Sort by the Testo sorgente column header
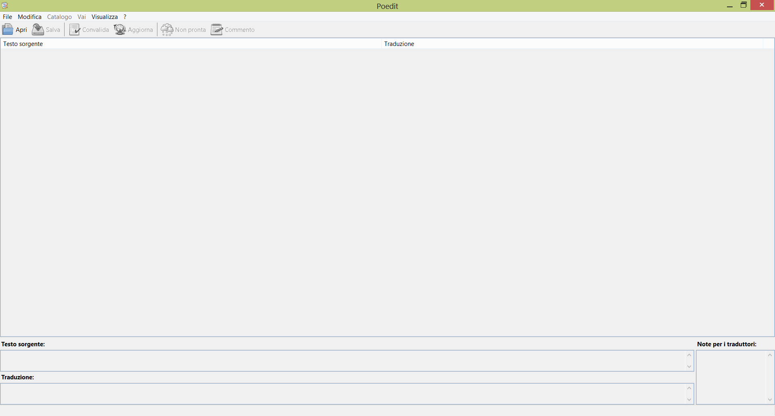Screen dimensions: 775x416 point(191,44)
